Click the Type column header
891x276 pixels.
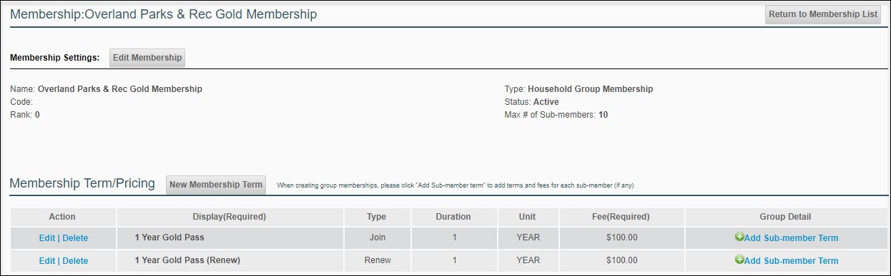tap(377, 217)
